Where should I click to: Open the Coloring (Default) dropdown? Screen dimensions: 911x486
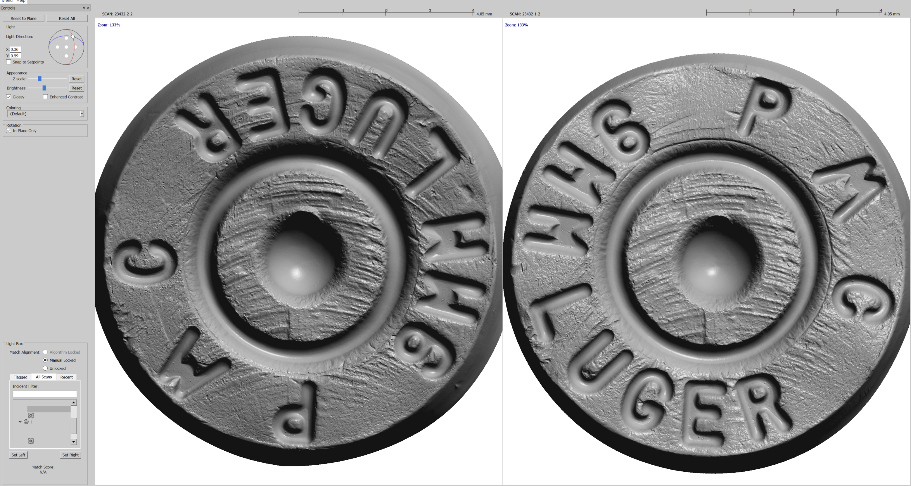(46, 114)
